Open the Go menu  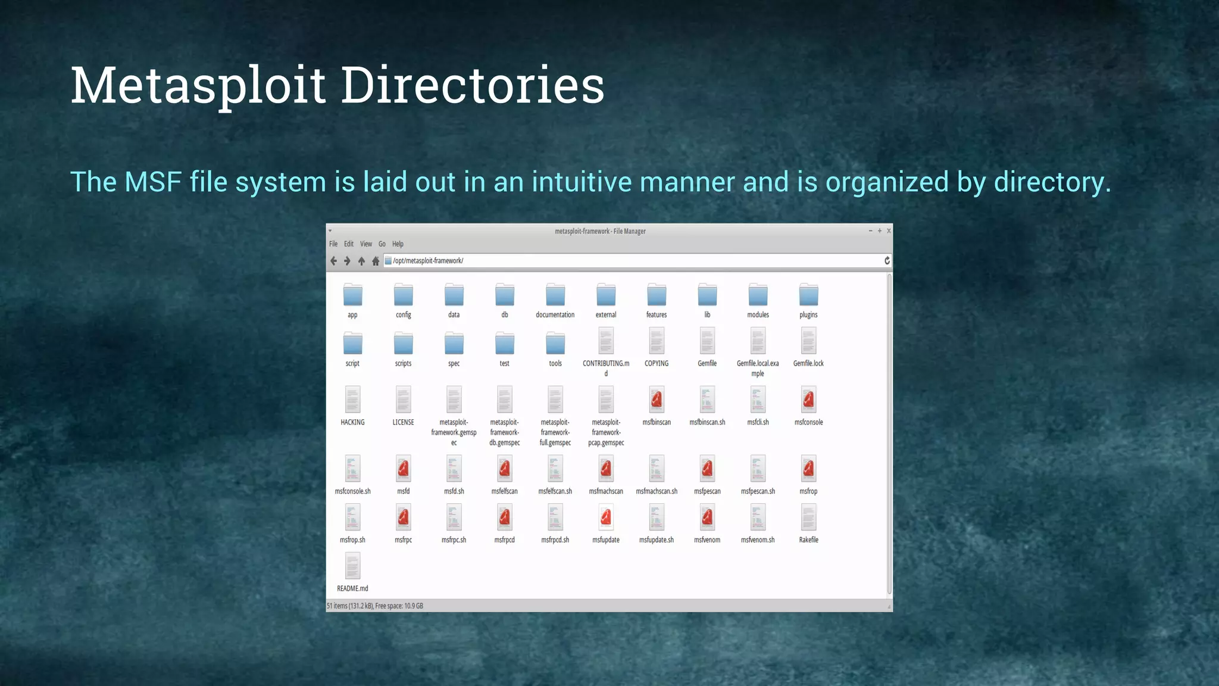pyautogui.click(x=382, y=244)
